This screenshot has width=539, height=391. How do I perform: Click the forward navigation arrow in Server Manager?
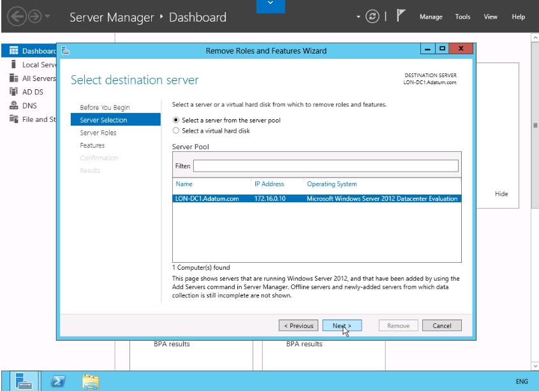coord(34,17)
